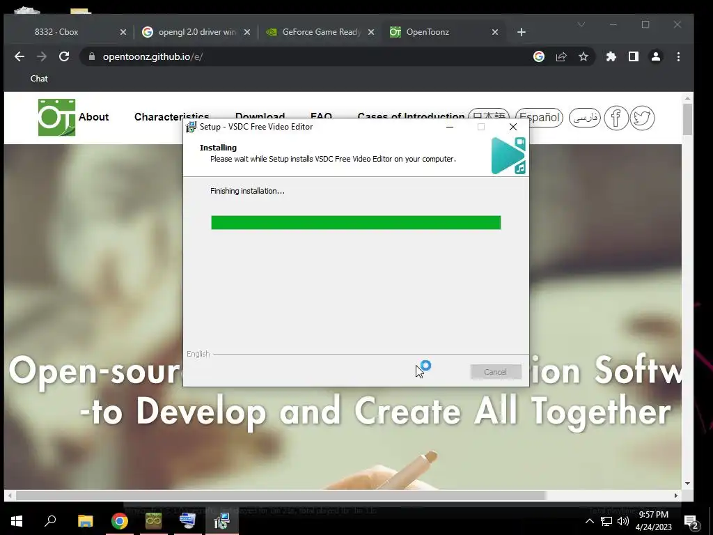Open Chrome side panel icon
This screenshot has height=535, width=713.
click(x=634, y=56)
